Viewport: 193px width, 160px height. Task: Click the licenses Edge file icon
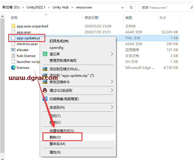click(x=13, y=67)
